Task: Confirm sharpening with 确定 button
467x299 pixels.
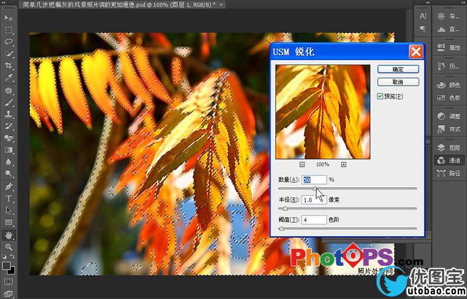Action: 398,69
